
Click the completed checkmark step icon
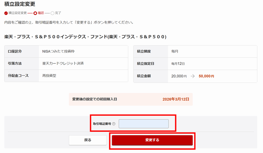(x=6, y=13)
